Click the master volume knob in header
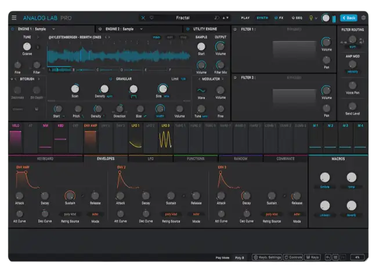383x276 pixels. tap(326, 18)
